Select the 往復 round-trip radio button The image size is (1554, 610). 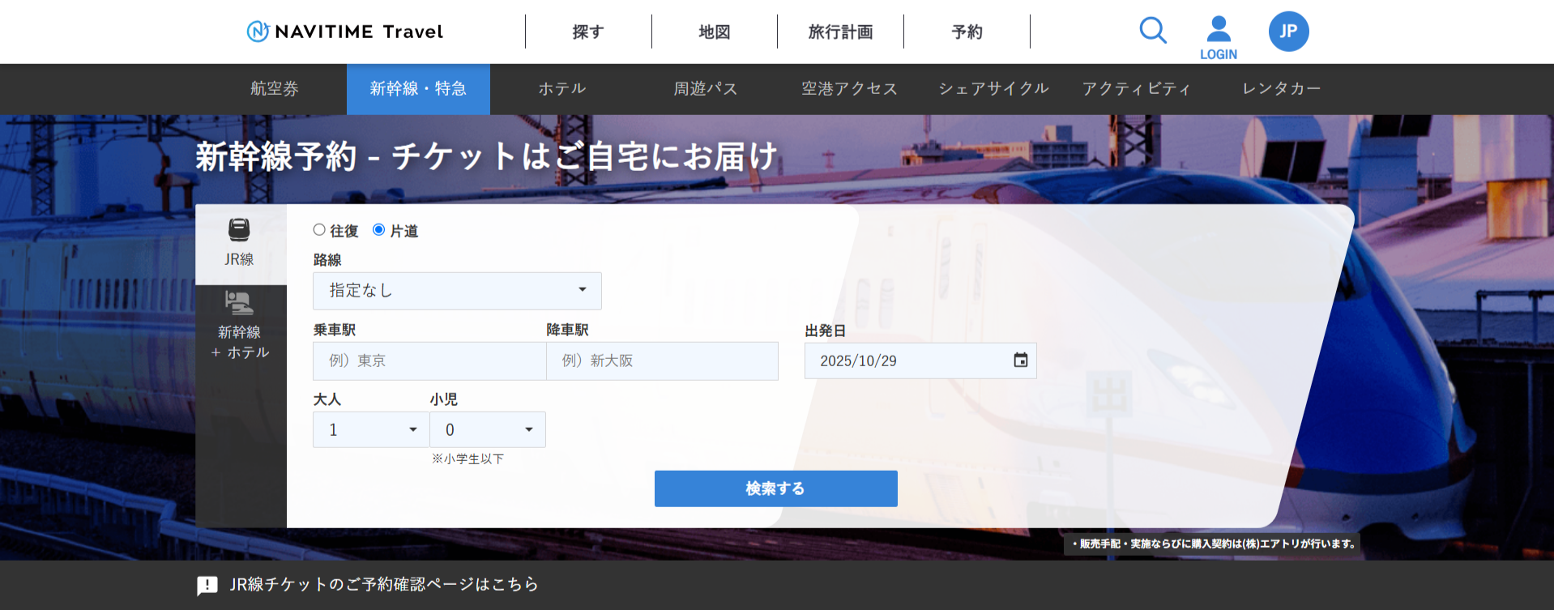pos(319,230)
